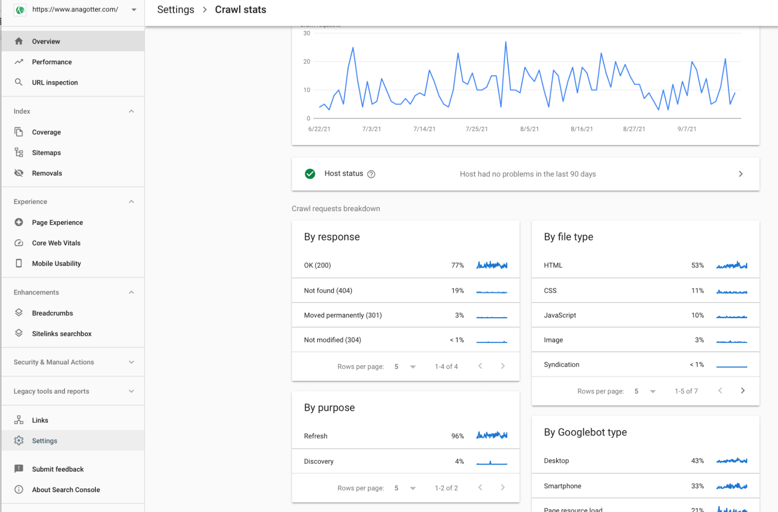Click the Host status help question mark
Image resolution: width=778 pixels, height=512 pixels.
[x=371, y=174]
